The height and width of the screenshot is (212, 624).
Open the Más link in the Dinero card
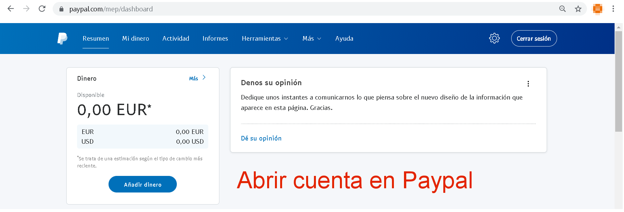pyautogui.click(x=194, y=78)
